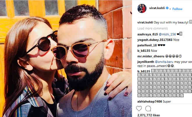Visit mr.mister_dheeru profile
Image resolution: width=192 pixels, height=117 pixels.
(151, 56)
